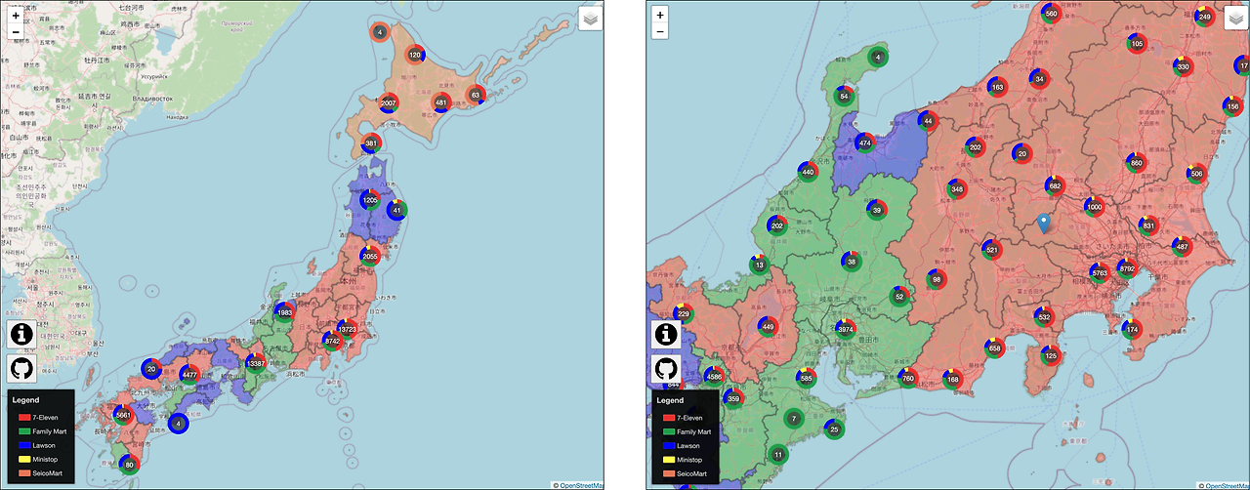Click the 585 cluster marker
This screenshot has height=490, width=1250.
pos(807,378)
